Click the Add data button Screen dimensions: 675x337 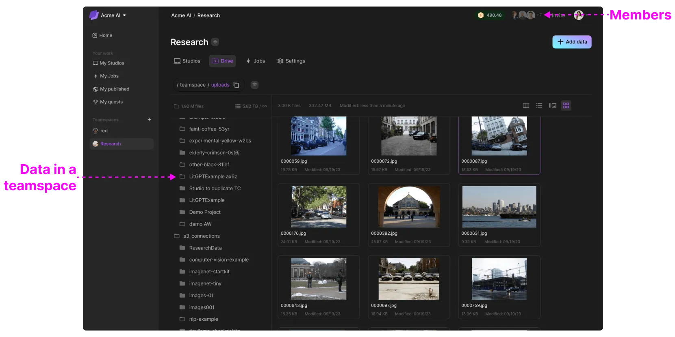(572, 42)
